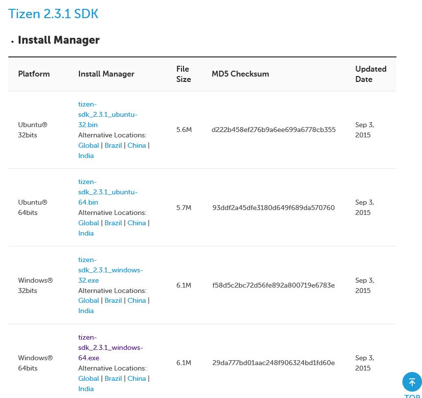Open Global mirror for Ubuntu 64bits
Image resolution: width=422 pixels, height=398 pixels.
(x=88, y=223)
